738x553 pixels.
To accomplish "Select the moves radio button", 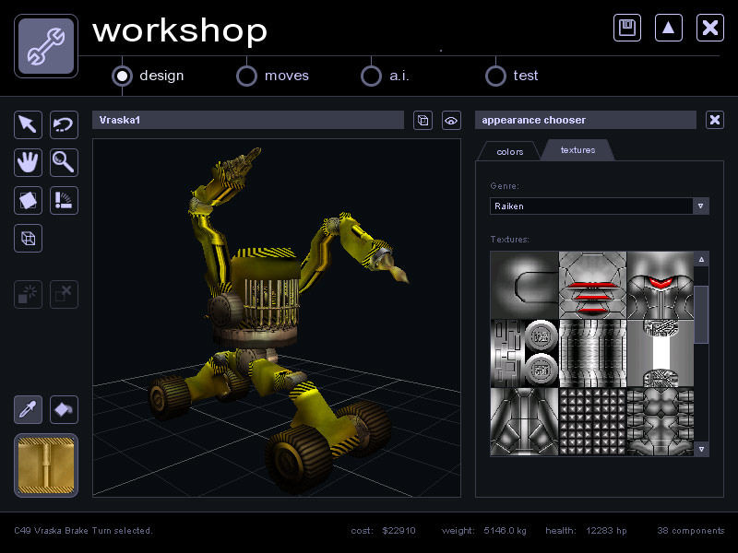I will (x=246, y=76).
